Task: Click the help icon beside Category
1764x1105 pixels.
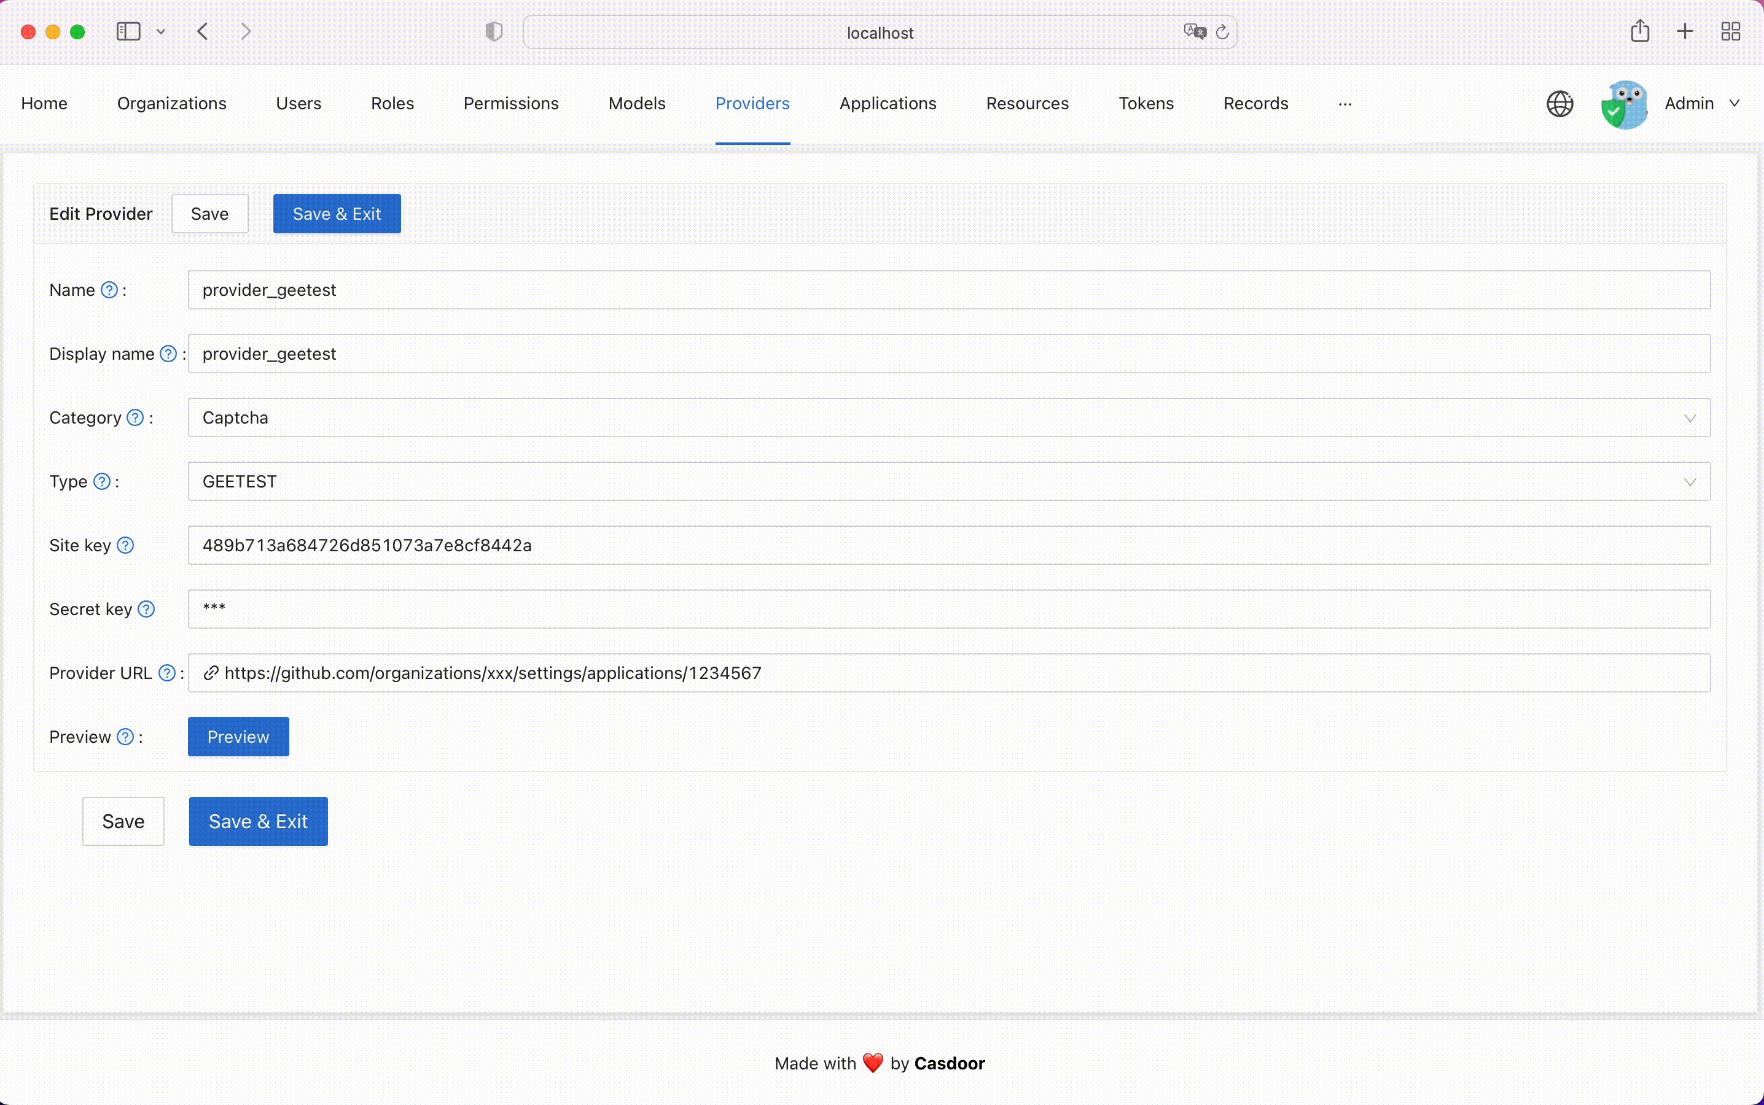Action: (x=135, y=417)
